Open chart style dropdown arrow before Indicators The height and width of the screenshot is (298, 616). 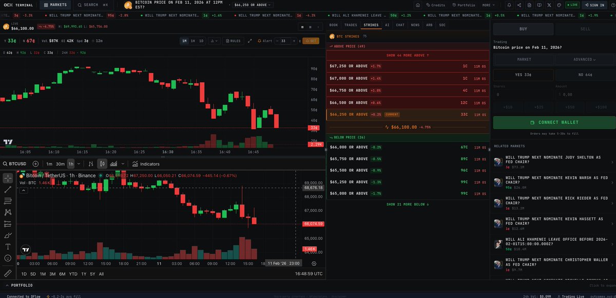click(123, 164)
